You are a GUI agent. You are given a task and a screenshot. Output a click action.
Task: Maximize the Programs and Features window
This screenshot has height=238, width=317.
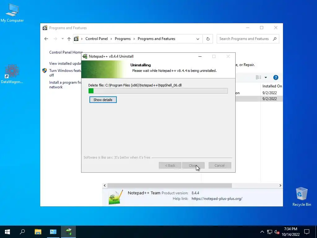(262, 28)
